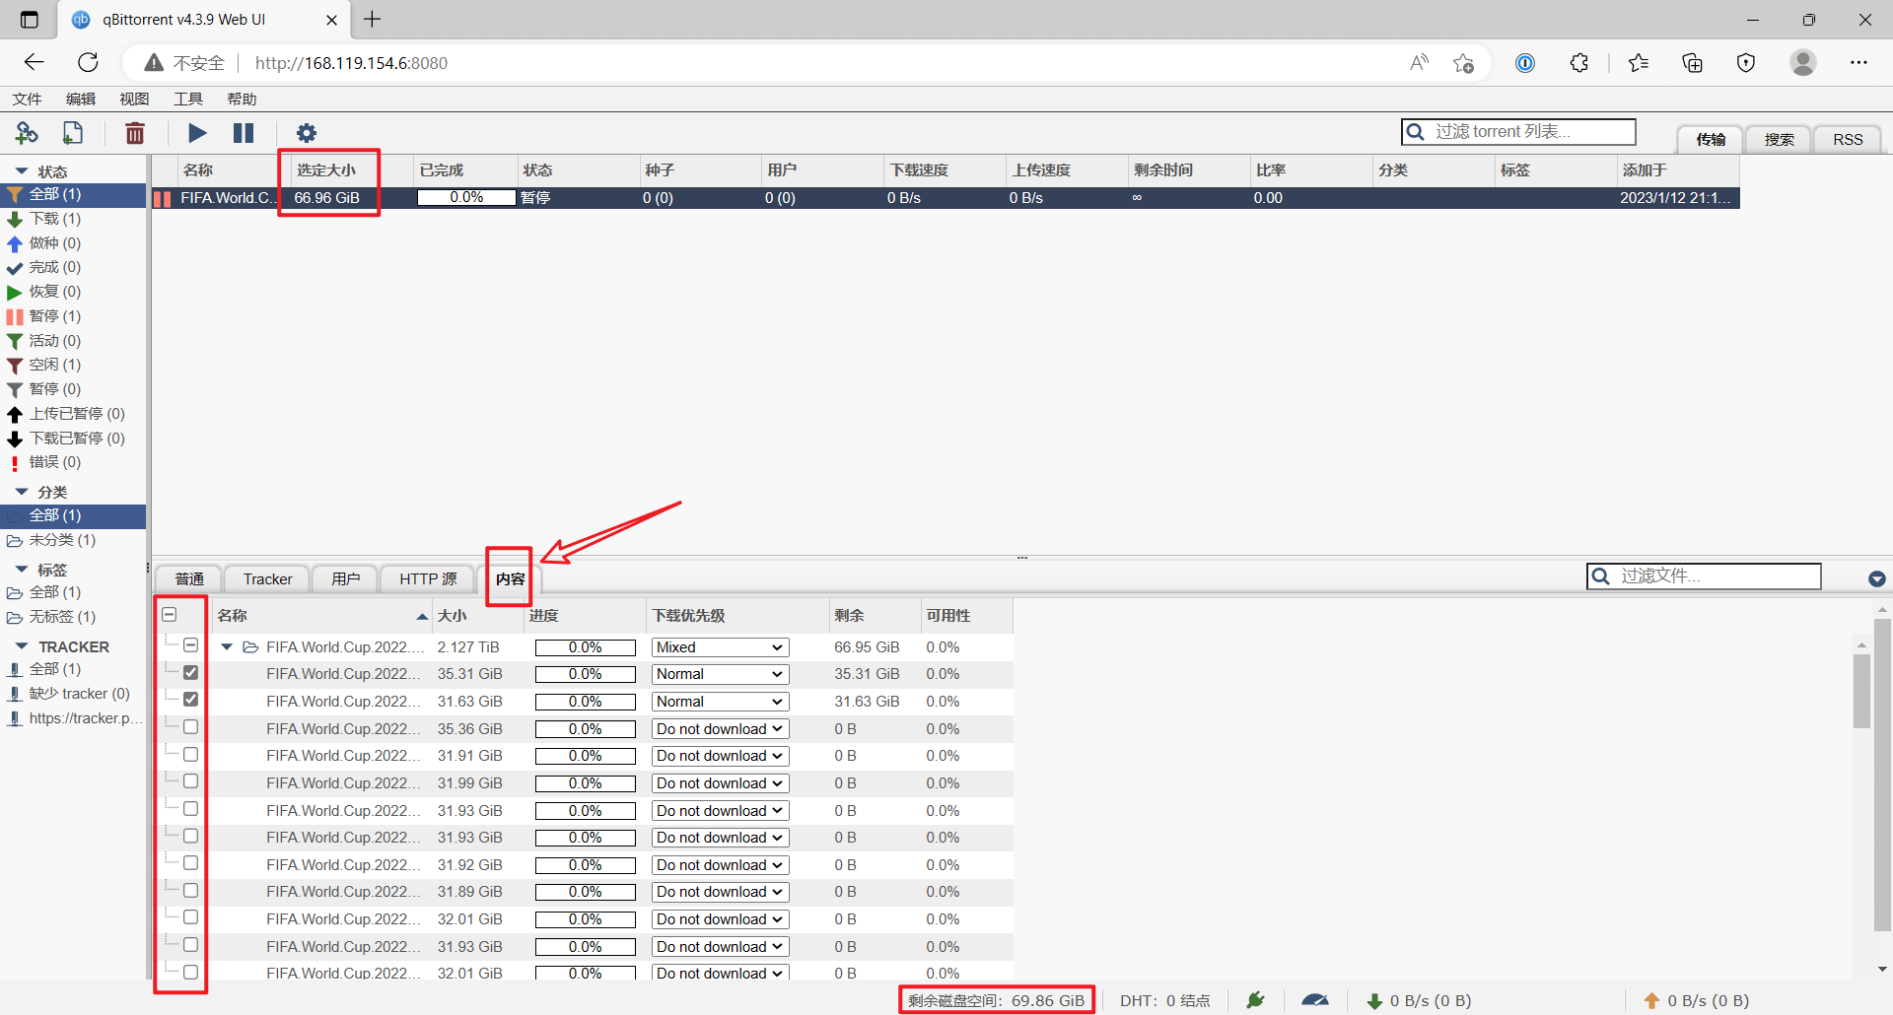The height and width of the screenshot is (1015, 1893).
Task: Click the 过滤 torrent 列表 search field
Action: (x=1518, y=132)
